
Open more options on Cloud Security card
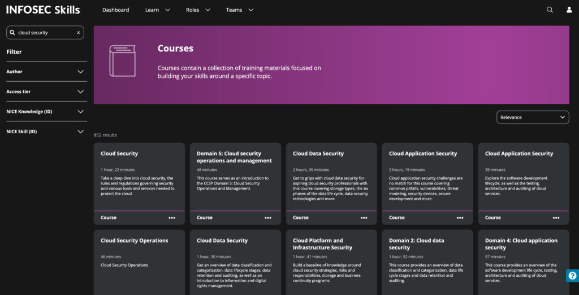pyautogui.click(x=172, y=218)
